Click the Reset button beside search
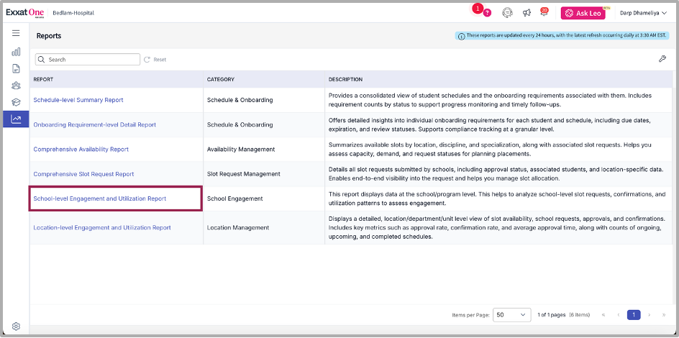The height and width of the screenshot is (338, 679). pyautogui.click(x=155, y=60)
